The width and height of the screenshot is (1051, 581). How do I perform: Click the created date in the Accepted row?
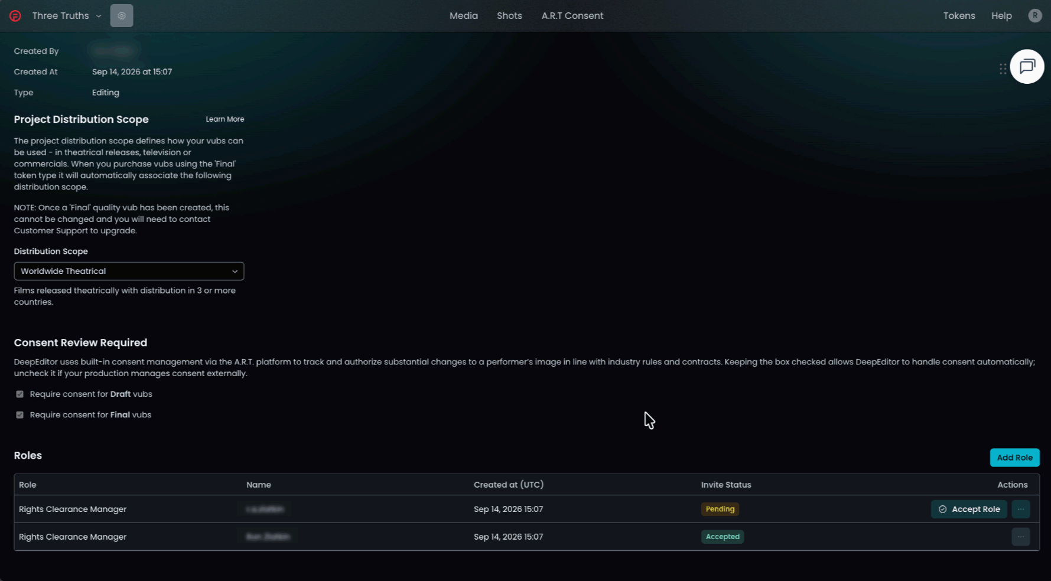508,537
